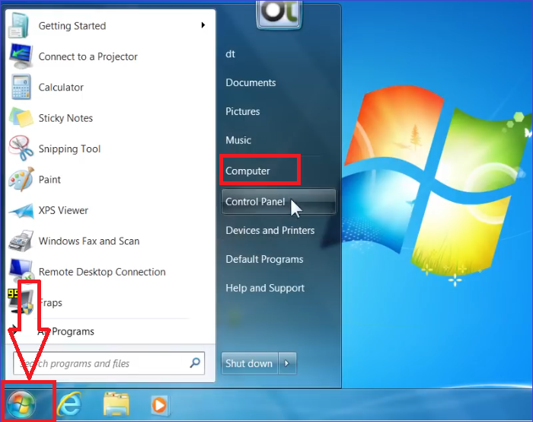Open Default Programs
This screenshot has height=422, width=533.
click(264, 259)
